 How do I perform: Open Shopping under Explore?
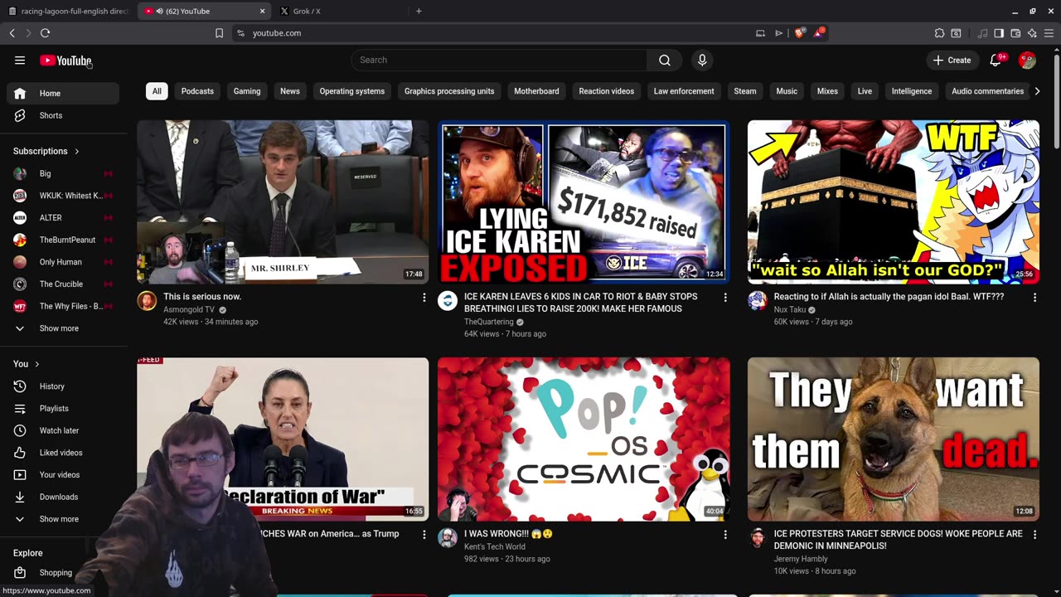click(x=63, y=573)
